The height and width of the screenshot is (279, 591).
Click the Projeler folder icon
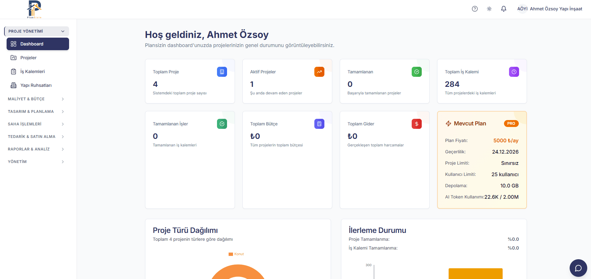[14, 58]
